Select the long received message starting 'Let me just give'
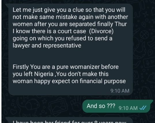The width and height of the screenshot is (155, 123). [x=71, y=50]
